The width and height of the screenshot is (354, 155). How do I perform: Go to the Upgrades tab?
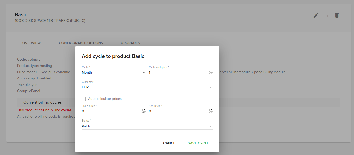click(x=130, y=43)
